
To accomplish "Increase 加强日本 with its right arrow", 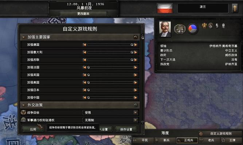I will pos(136,90).
